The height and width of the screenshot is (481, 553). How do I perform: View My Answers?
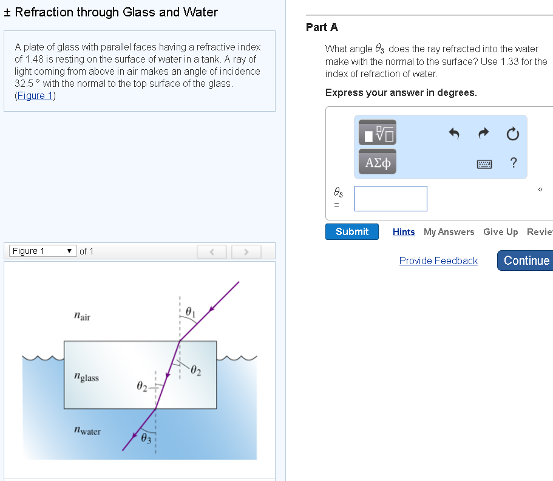[x=449, y=232]
